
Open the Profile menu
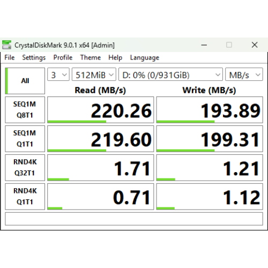[x=63, y=57]
